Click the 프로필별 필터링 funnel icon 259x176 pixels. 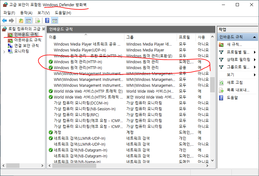tap(221, 52)
